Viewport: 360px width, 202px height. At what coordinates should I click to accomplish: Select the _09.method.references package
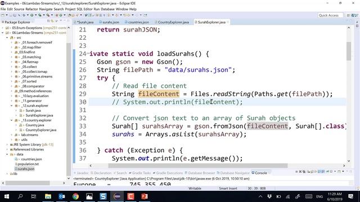pos(35,91)
